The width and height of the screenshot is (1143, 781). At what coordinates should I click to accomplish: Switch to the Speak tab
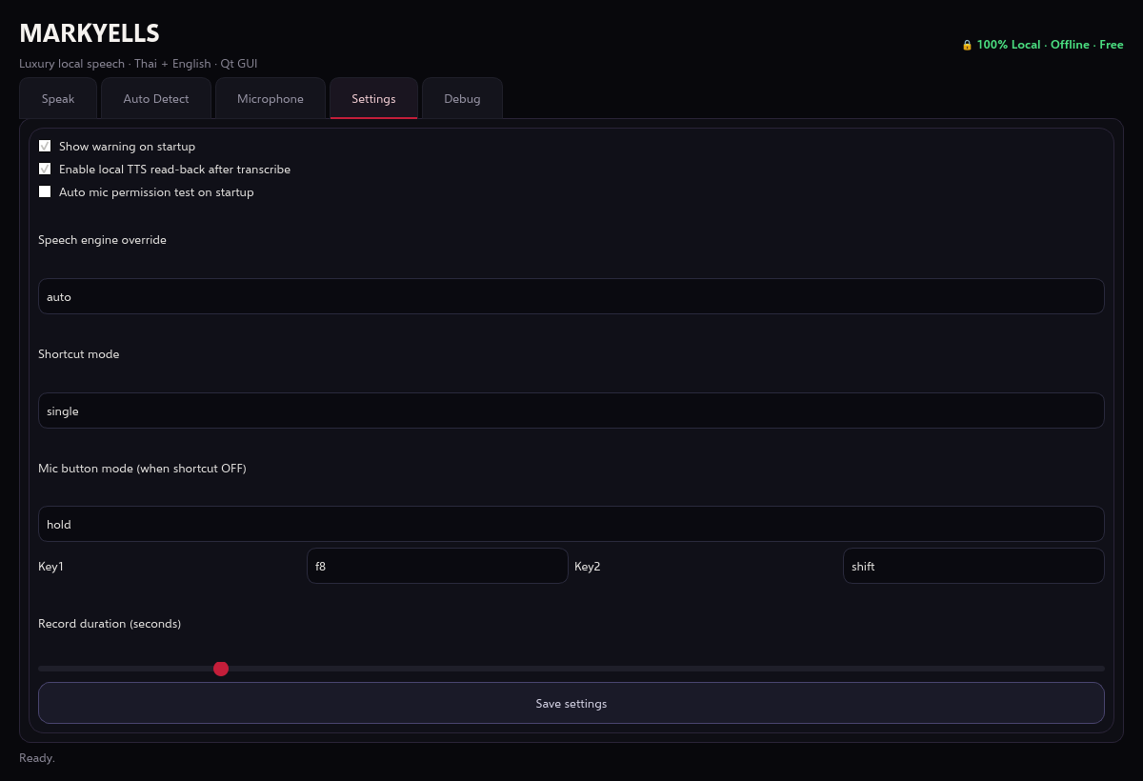58,98
